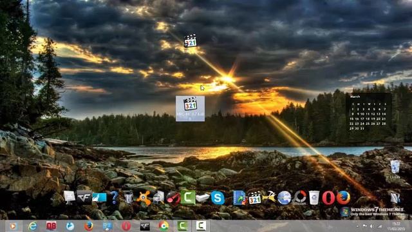Open the media player taskbar button
Image resolution: width=412 pixels, height=232 pixels.
pos(13,226)
